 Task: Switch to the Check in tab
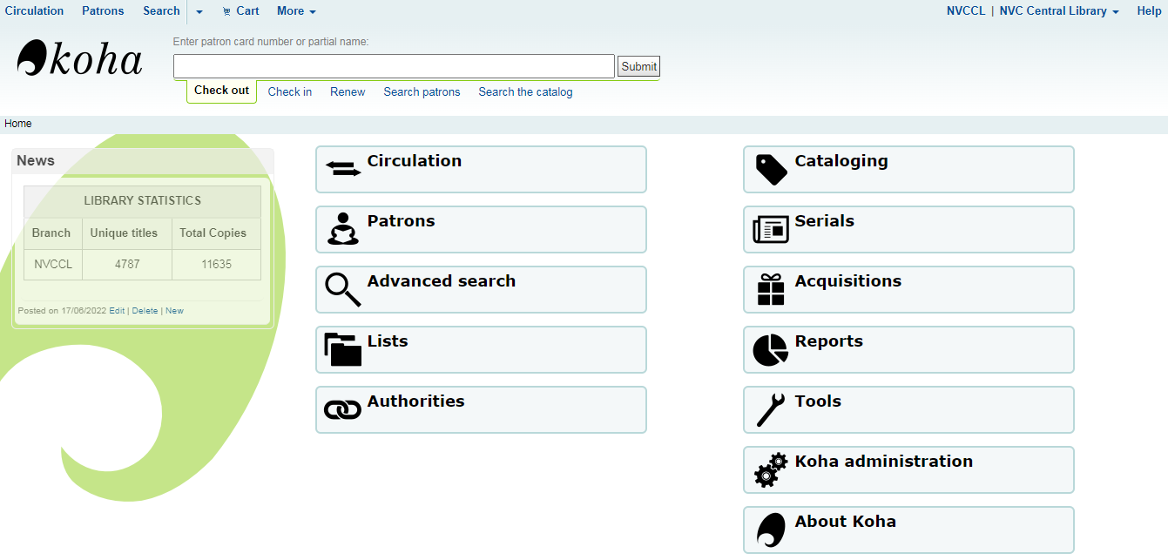pyautogui.click(x=289, y=91)
